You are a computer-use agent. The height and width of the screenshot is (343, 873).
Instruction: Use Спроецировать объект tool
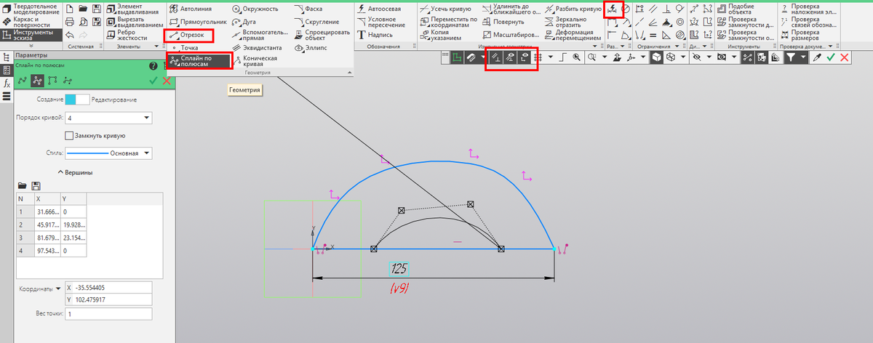click(x=322, y=35)
